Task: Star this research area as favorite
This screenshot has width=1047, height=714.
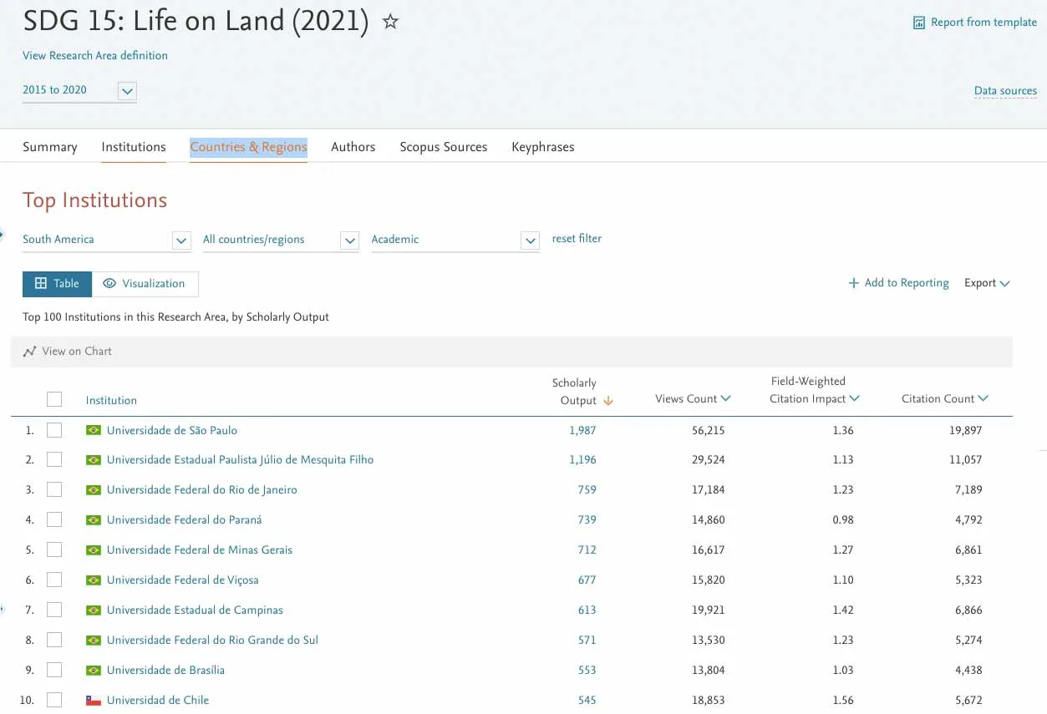Action: [390, 22]
